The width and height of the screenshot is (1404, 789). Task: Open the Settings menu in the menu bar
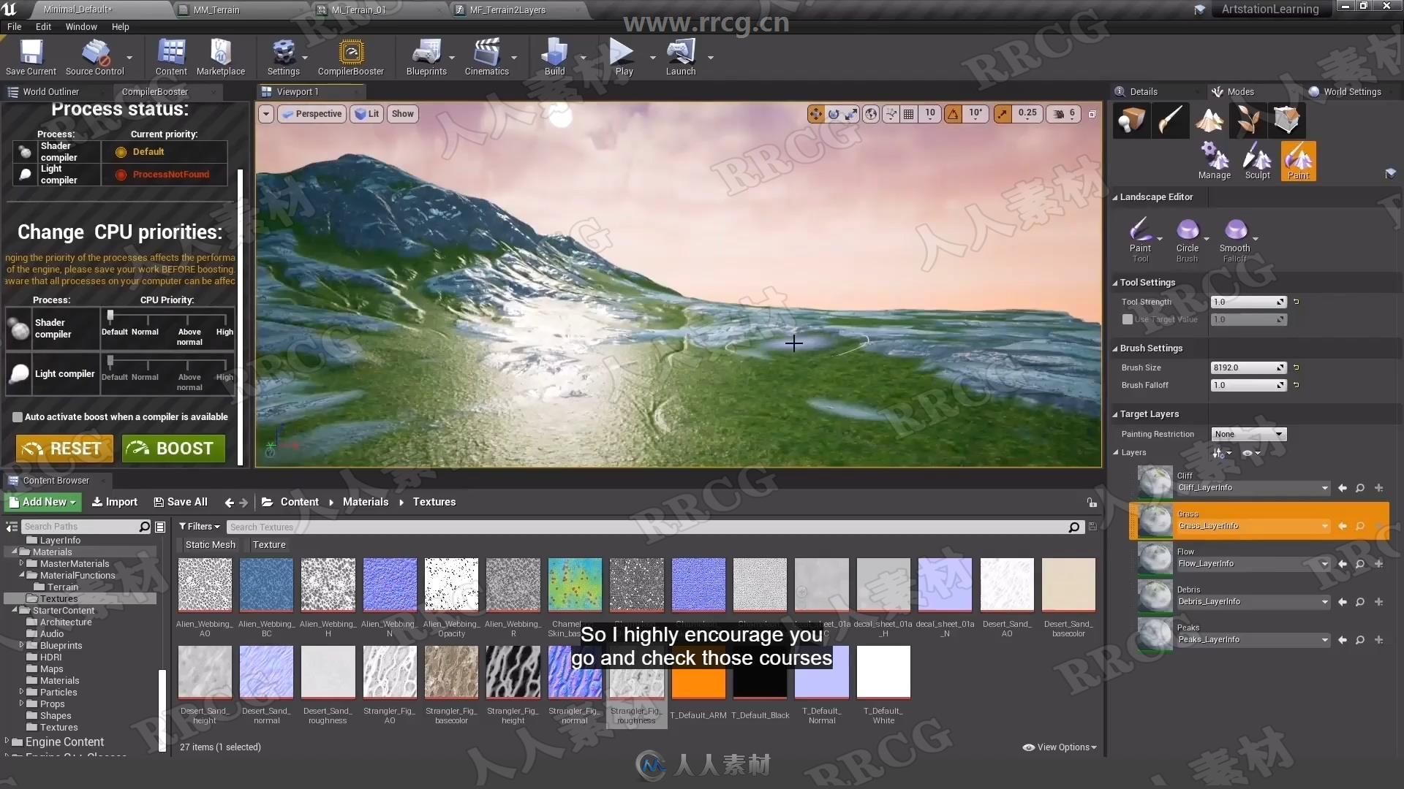coord(284,58)
